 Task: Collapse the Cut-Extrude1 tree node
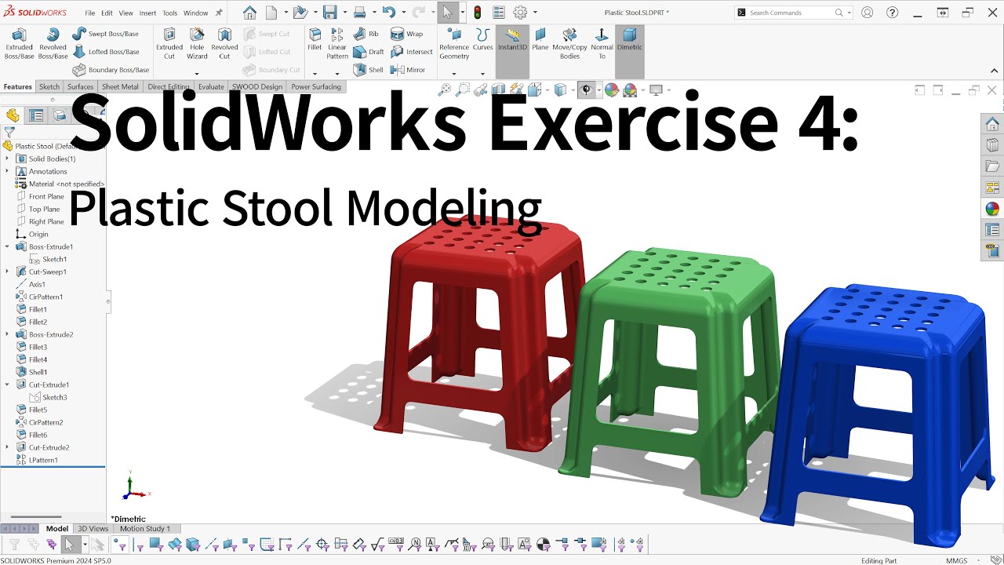click(x=7, y=385)
